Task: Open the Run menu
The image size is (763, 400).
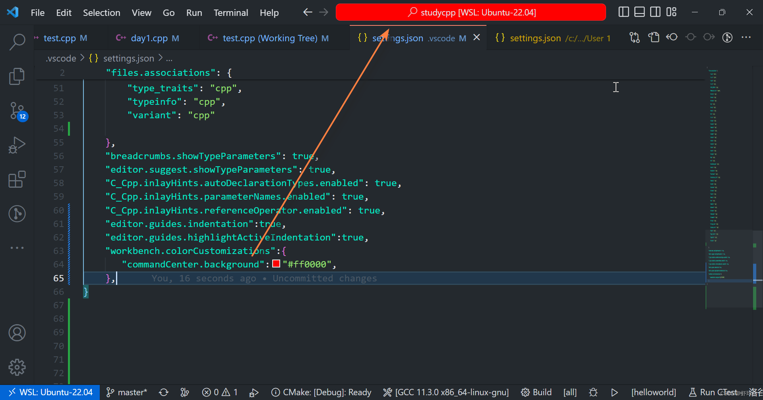Action: click(194, 13)
